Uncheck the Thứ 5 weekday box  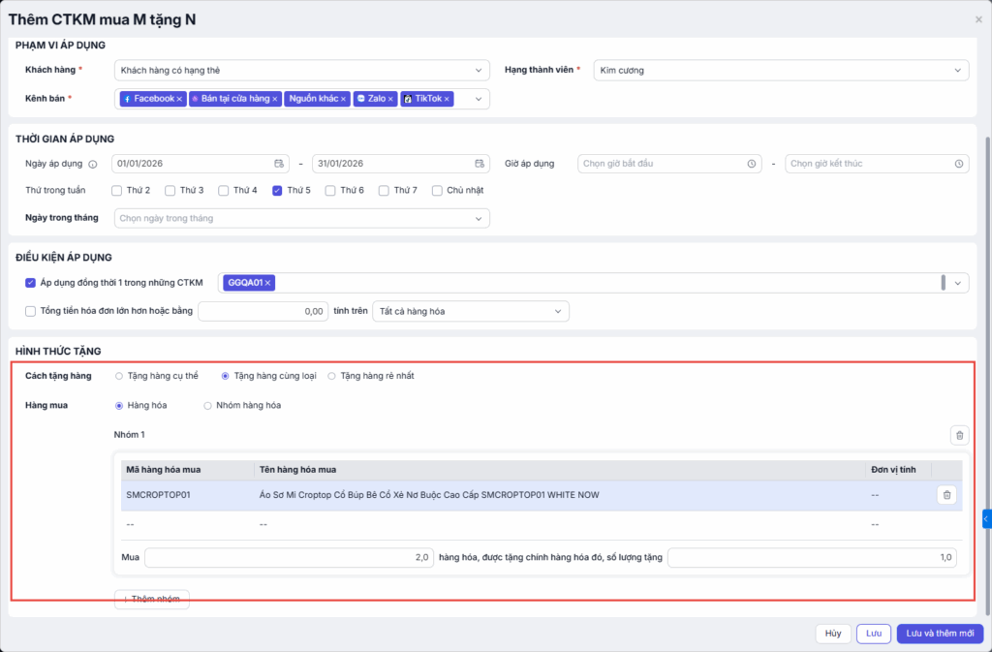coord(278,191)
